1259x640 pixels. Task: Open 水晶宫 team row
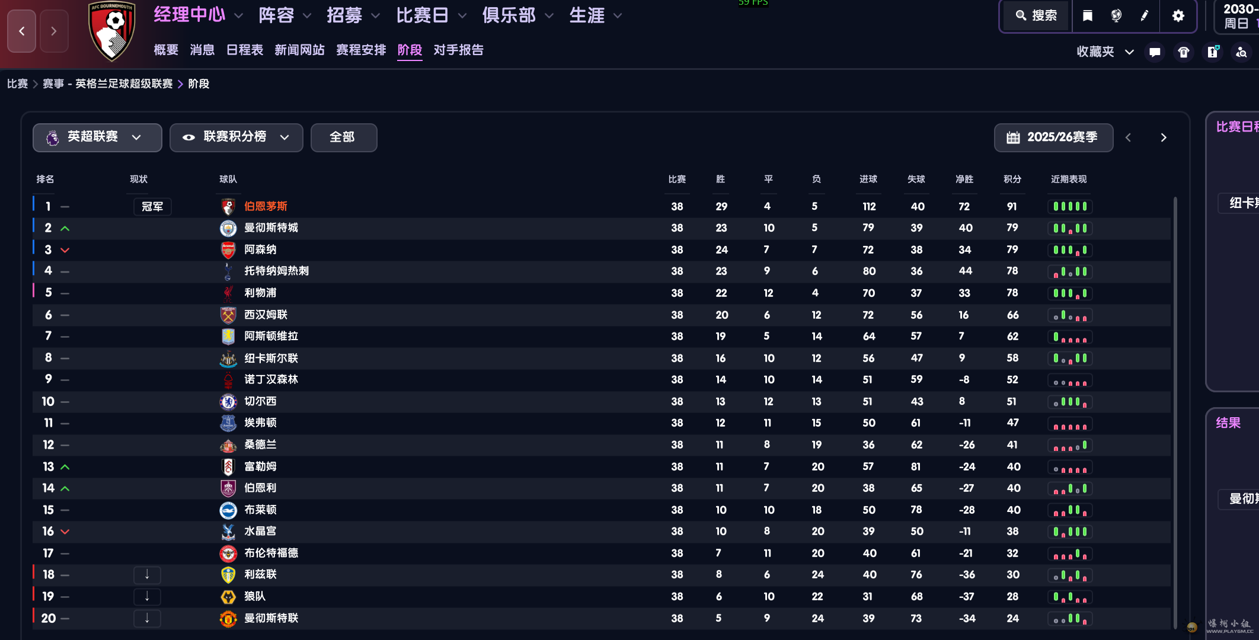(602, 532)
